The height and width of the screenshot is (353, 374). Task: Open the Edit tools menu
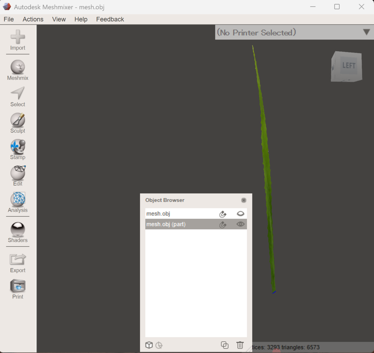tap(17, 176)
